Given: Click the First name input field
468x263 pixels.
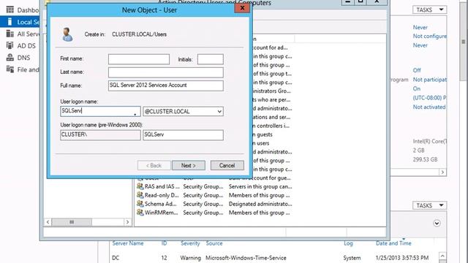Looking at the screenshot, I should click(139, 59).
